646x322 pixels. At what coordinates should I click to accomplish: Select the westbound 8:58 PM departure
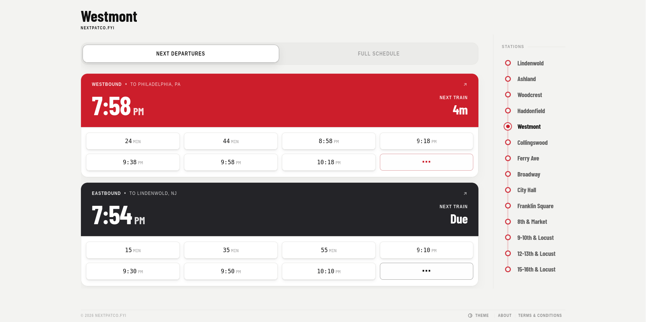[x=329, y=141]
